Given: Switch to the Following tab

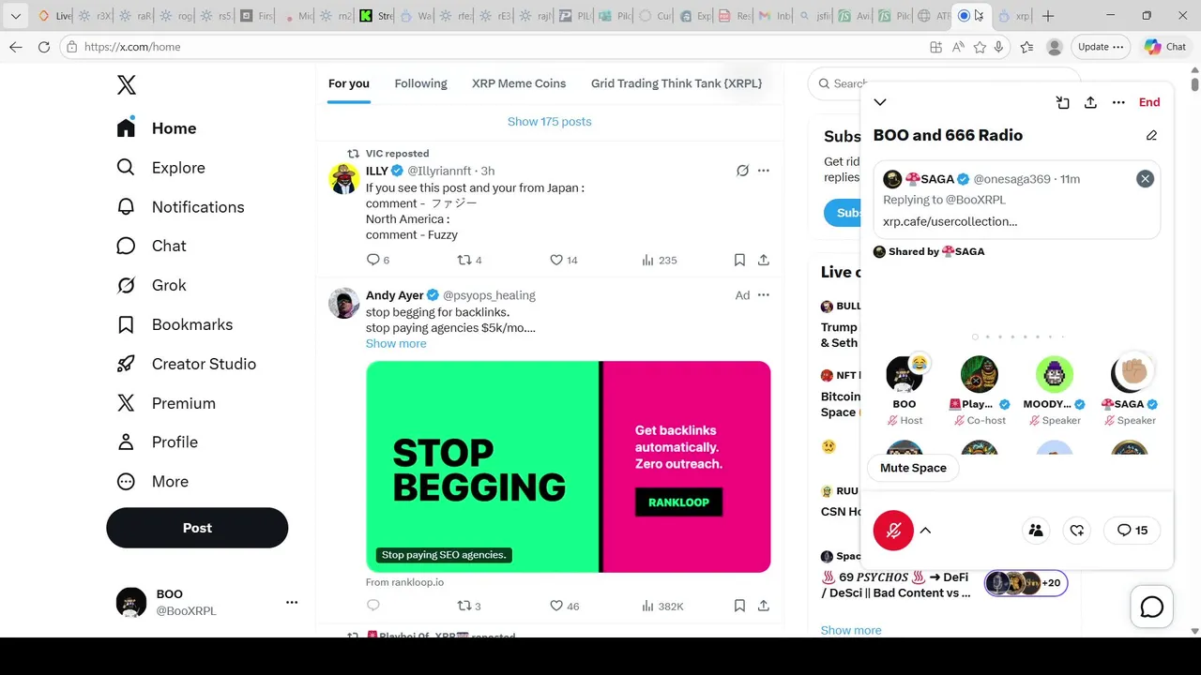Looking at the screenshot, I should click(420, 83).
